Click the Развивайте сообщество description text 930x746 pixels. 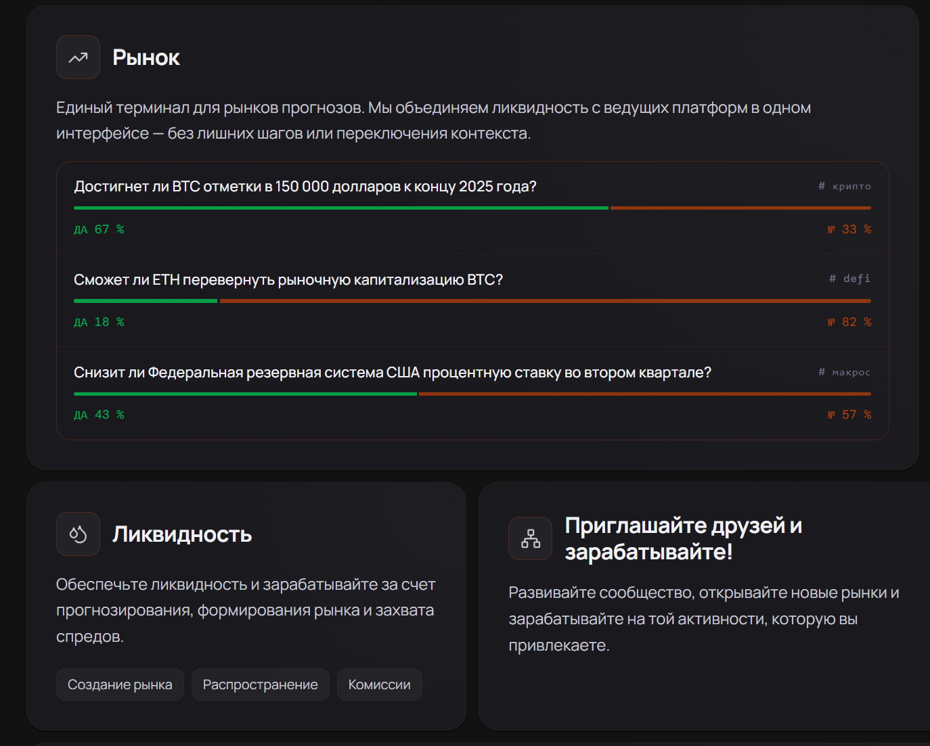point(704,619)
